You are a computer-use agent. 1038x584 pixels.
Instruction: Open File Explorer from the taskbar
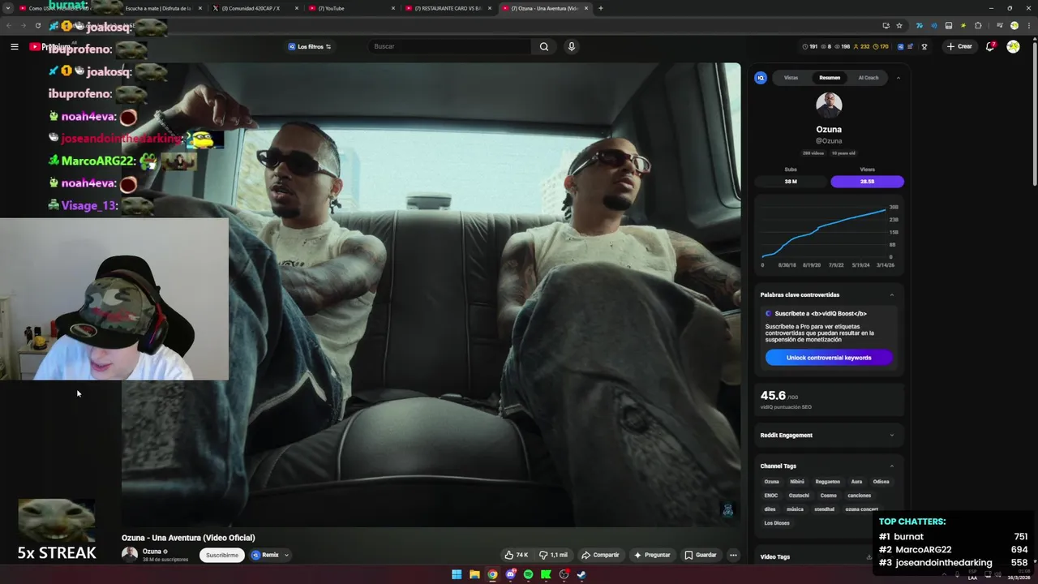474,574
